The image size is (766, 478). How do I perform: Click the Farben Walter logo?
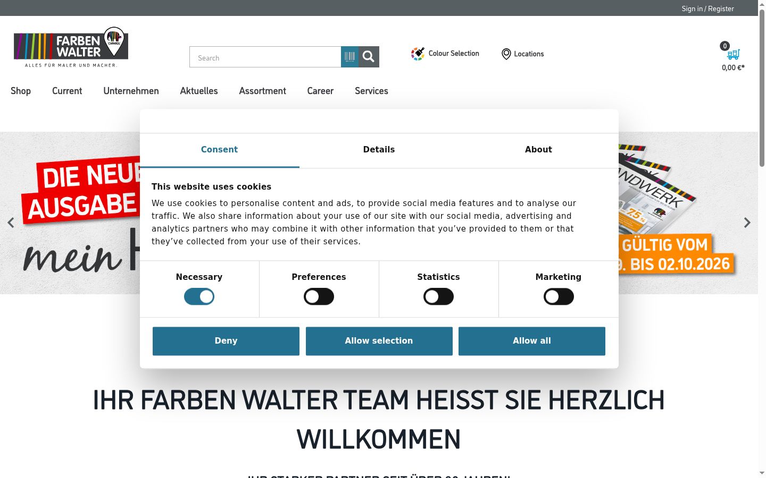[71, 47]
